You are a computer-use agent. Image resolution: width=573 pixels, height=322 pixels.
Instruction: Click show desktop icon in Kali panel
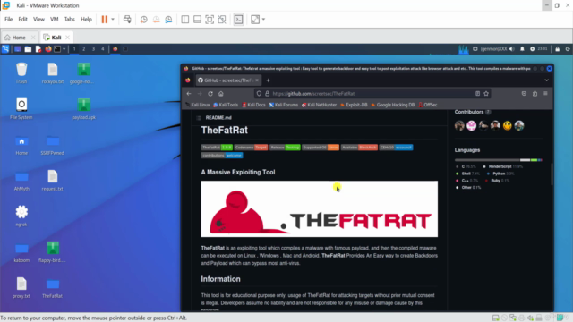click(18, 49)
